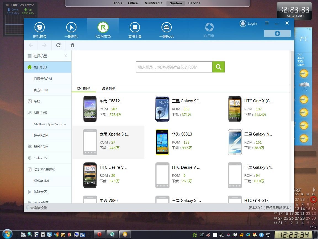Open the System menu in the top dock
The image size is (318, 239).
(176, 3)
